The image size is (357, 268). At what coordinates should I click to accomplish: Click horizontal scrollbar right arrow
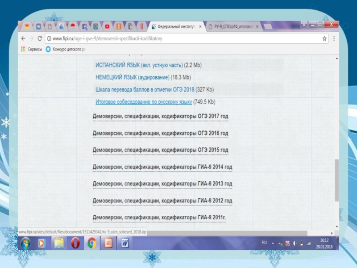[332, 233]
